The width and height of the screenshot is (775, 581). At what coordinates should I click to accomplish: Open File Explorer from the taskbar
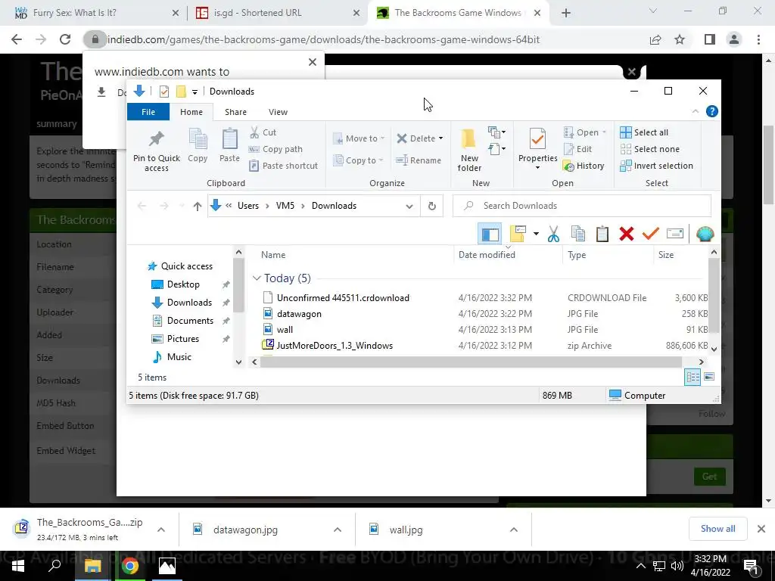[93, 566]
